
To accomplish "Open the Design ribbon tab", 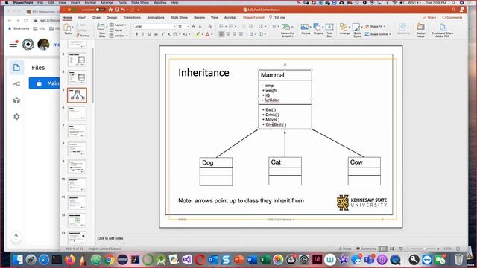I will point(112,18).
